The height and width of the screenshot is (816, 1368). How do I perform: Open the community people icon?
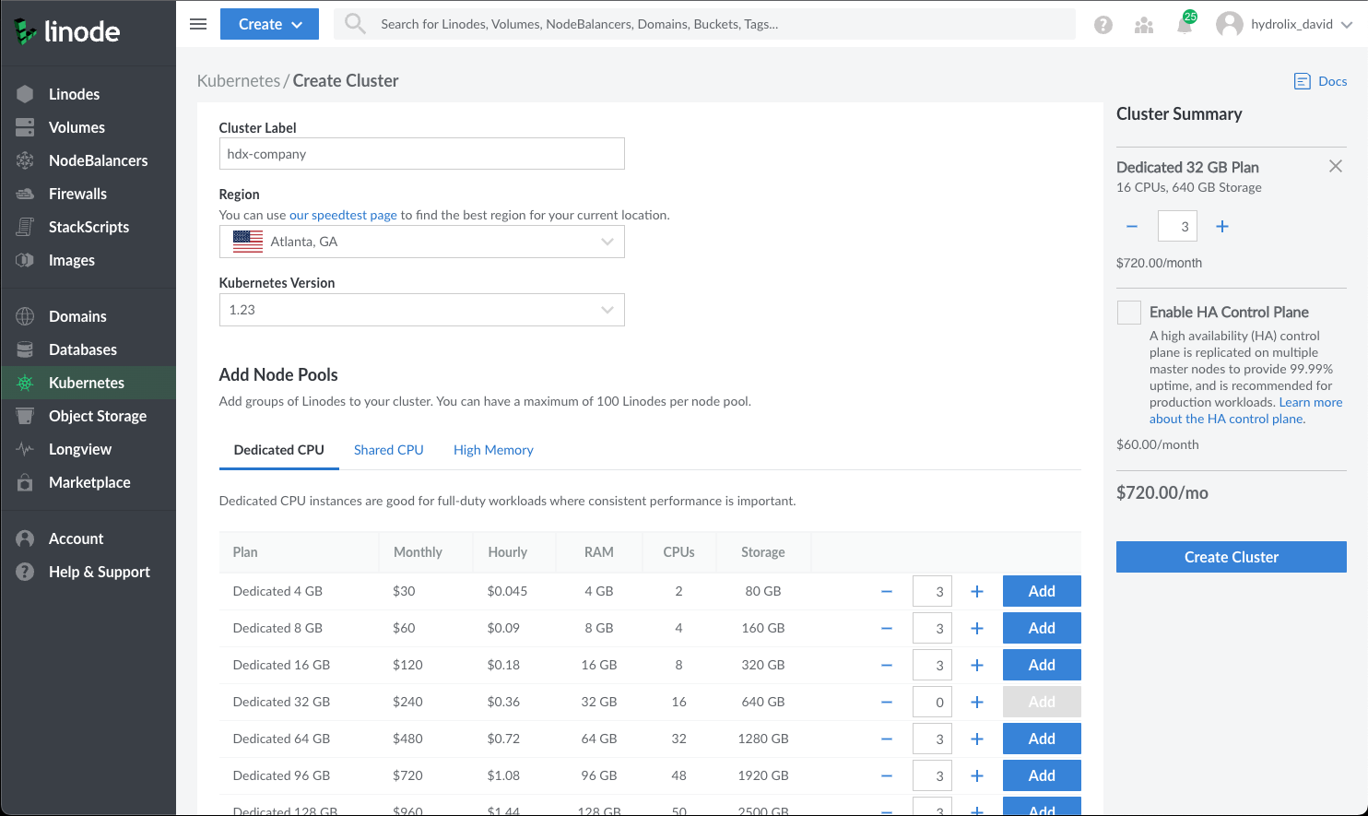(x=1144, y=25)
